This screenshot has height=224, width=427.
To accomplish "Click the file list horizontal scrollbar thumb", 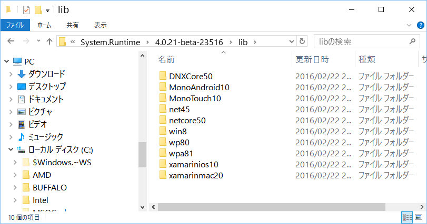I will tap(272, 207).
